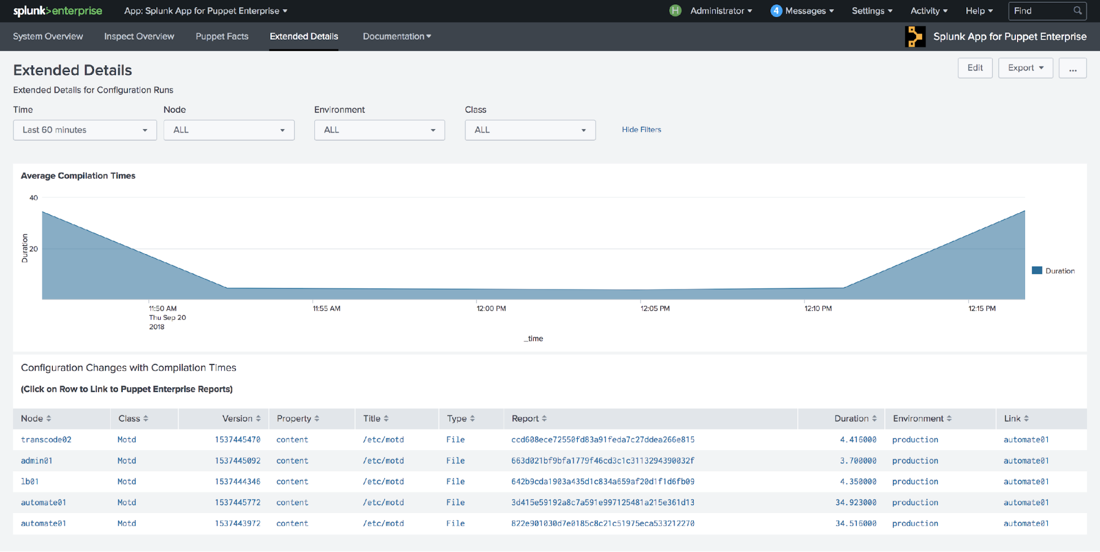Click the Puppet Enterprise app logo icon
Image resolution: width=1100 pixels, height=552 pixels.
click(915, 36)
